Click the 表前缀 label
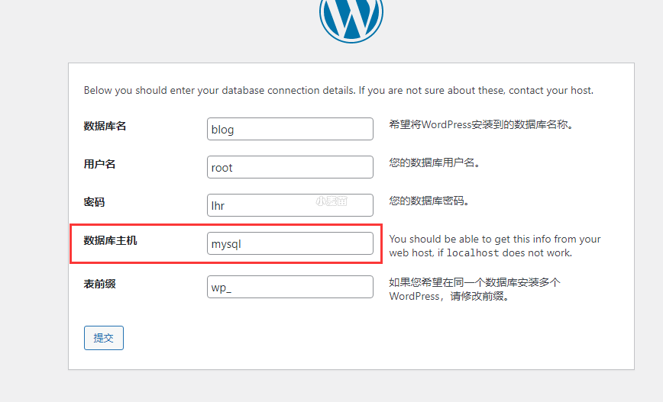The image size is (663, 402). [100, 285]
